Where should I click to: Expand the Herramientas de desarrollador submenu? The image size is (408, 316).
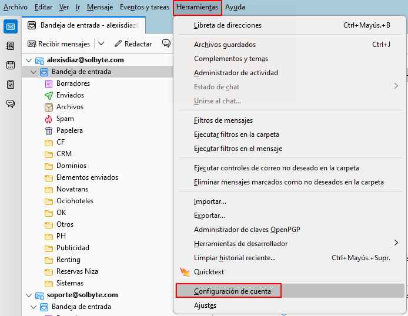pos(396,243)
